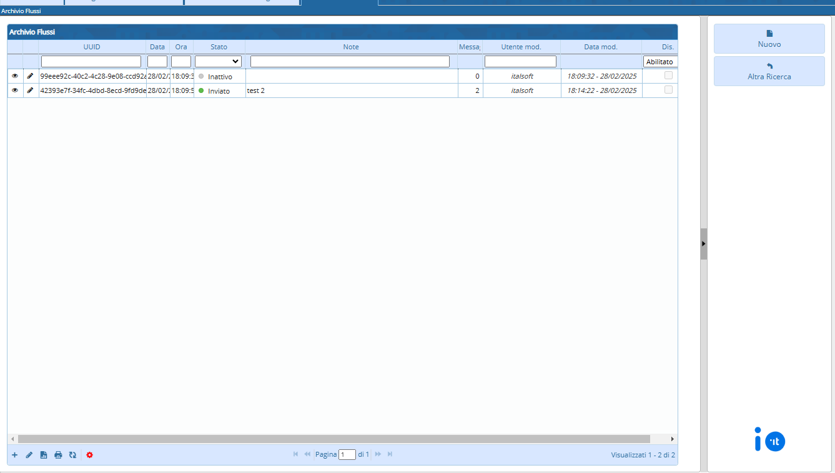Viewport: 835px width, 473px height.
Task: Click the export spreadsheet icon in footer
Action: tap(44, 455)
